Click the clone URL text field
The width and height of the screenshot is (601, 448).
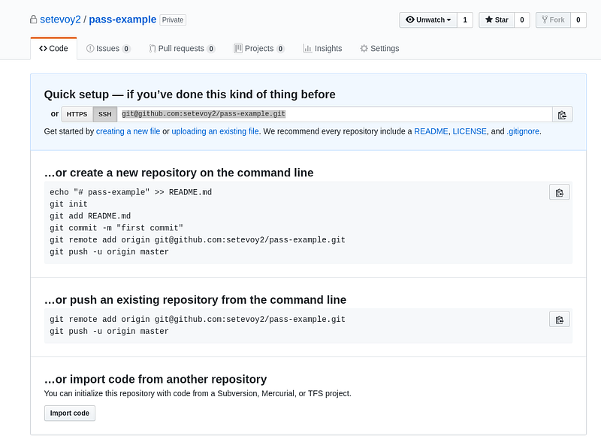click(x=334, y=114)
